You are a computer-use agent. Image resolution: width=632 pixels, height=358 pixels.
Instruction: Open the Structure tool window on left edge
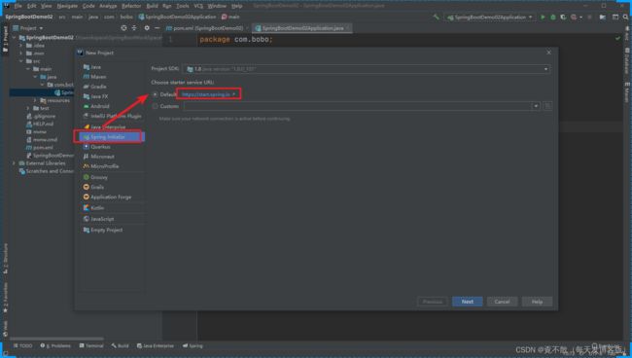(x=5, y=258)
